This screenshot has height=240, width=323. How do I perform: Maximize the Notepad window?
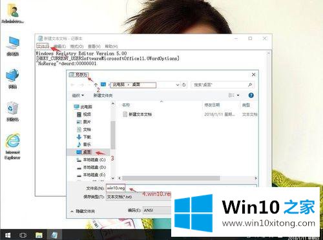click(x=250, y=39)
